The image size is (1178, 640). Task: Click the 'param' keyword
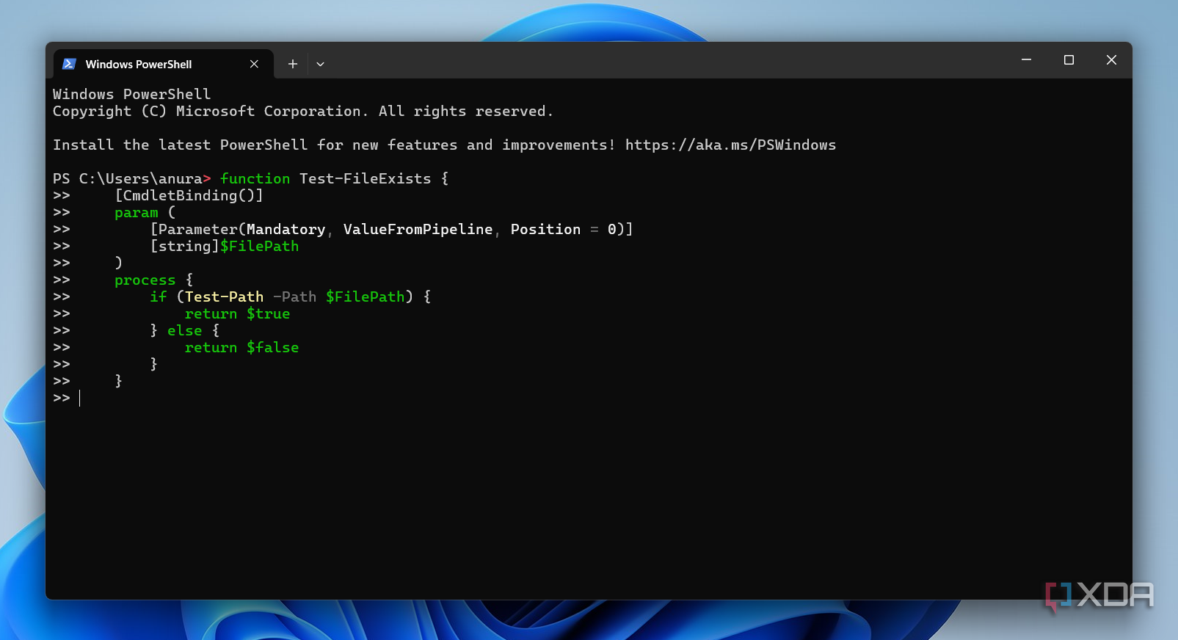pos(137,212)
